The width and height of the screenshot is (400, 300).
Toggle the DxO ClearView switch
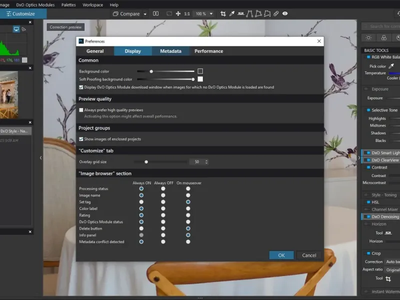click(368, 160)
